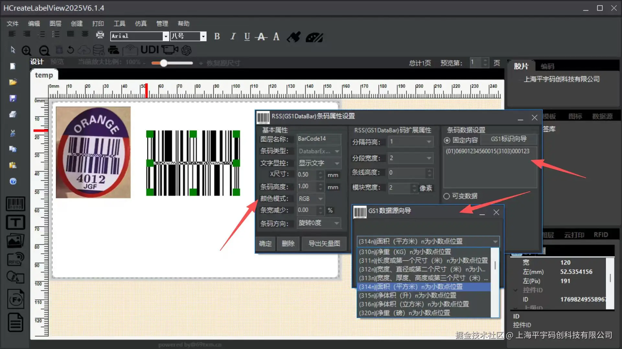Expand the Arial font dropdown
622x349 pixels.
coord(166,36)
